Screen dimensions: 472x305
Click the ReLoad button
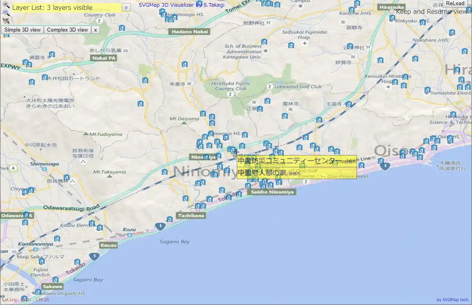tap(455, 3)
